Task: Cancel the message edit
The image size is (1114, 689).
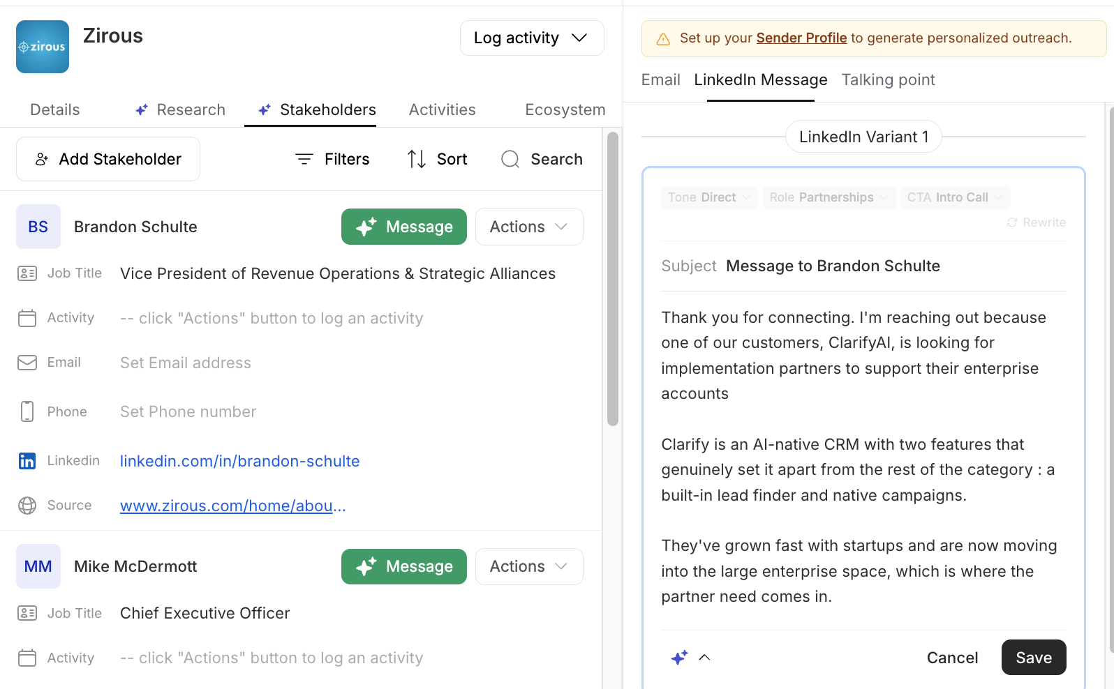Action: (952, 658)
